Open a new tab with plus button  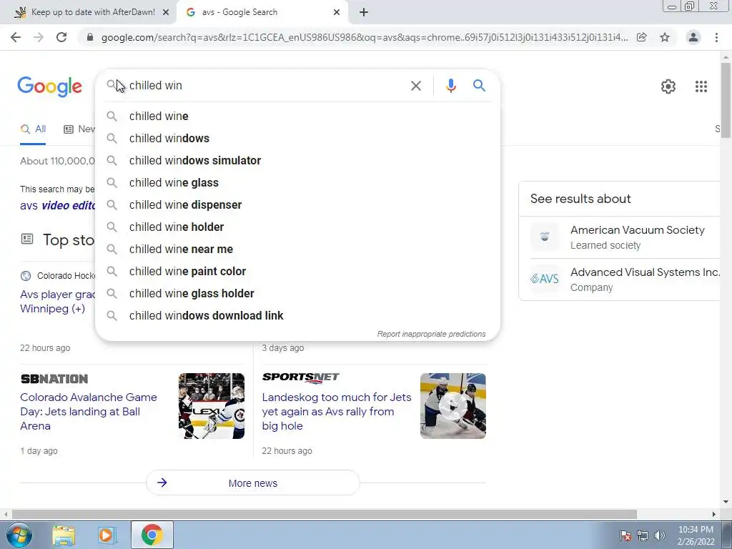tap(364, 12)
